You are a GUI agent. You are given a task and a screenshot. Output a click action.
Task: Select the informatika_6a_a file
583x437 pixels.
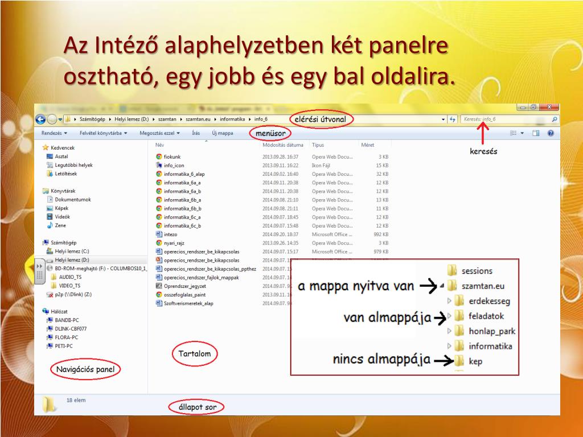click(x=182, y=183)
